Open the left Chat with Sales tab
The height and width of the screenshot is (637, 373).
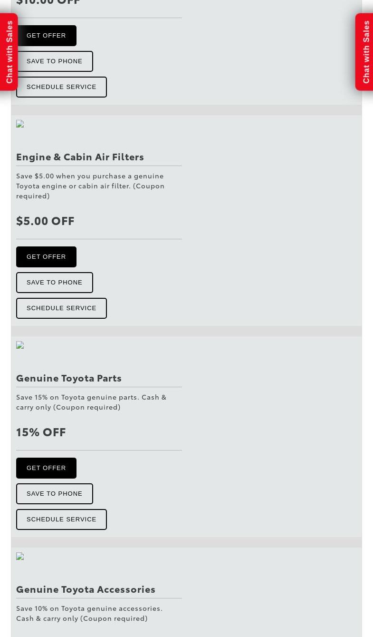9,52
